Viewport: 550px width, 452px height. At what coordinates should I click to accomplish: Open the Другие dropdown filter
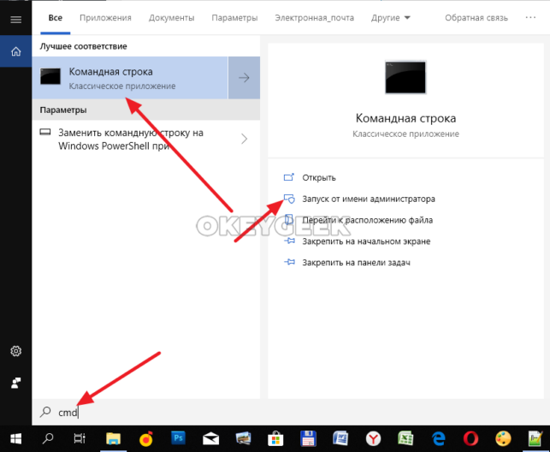point(390,18)
